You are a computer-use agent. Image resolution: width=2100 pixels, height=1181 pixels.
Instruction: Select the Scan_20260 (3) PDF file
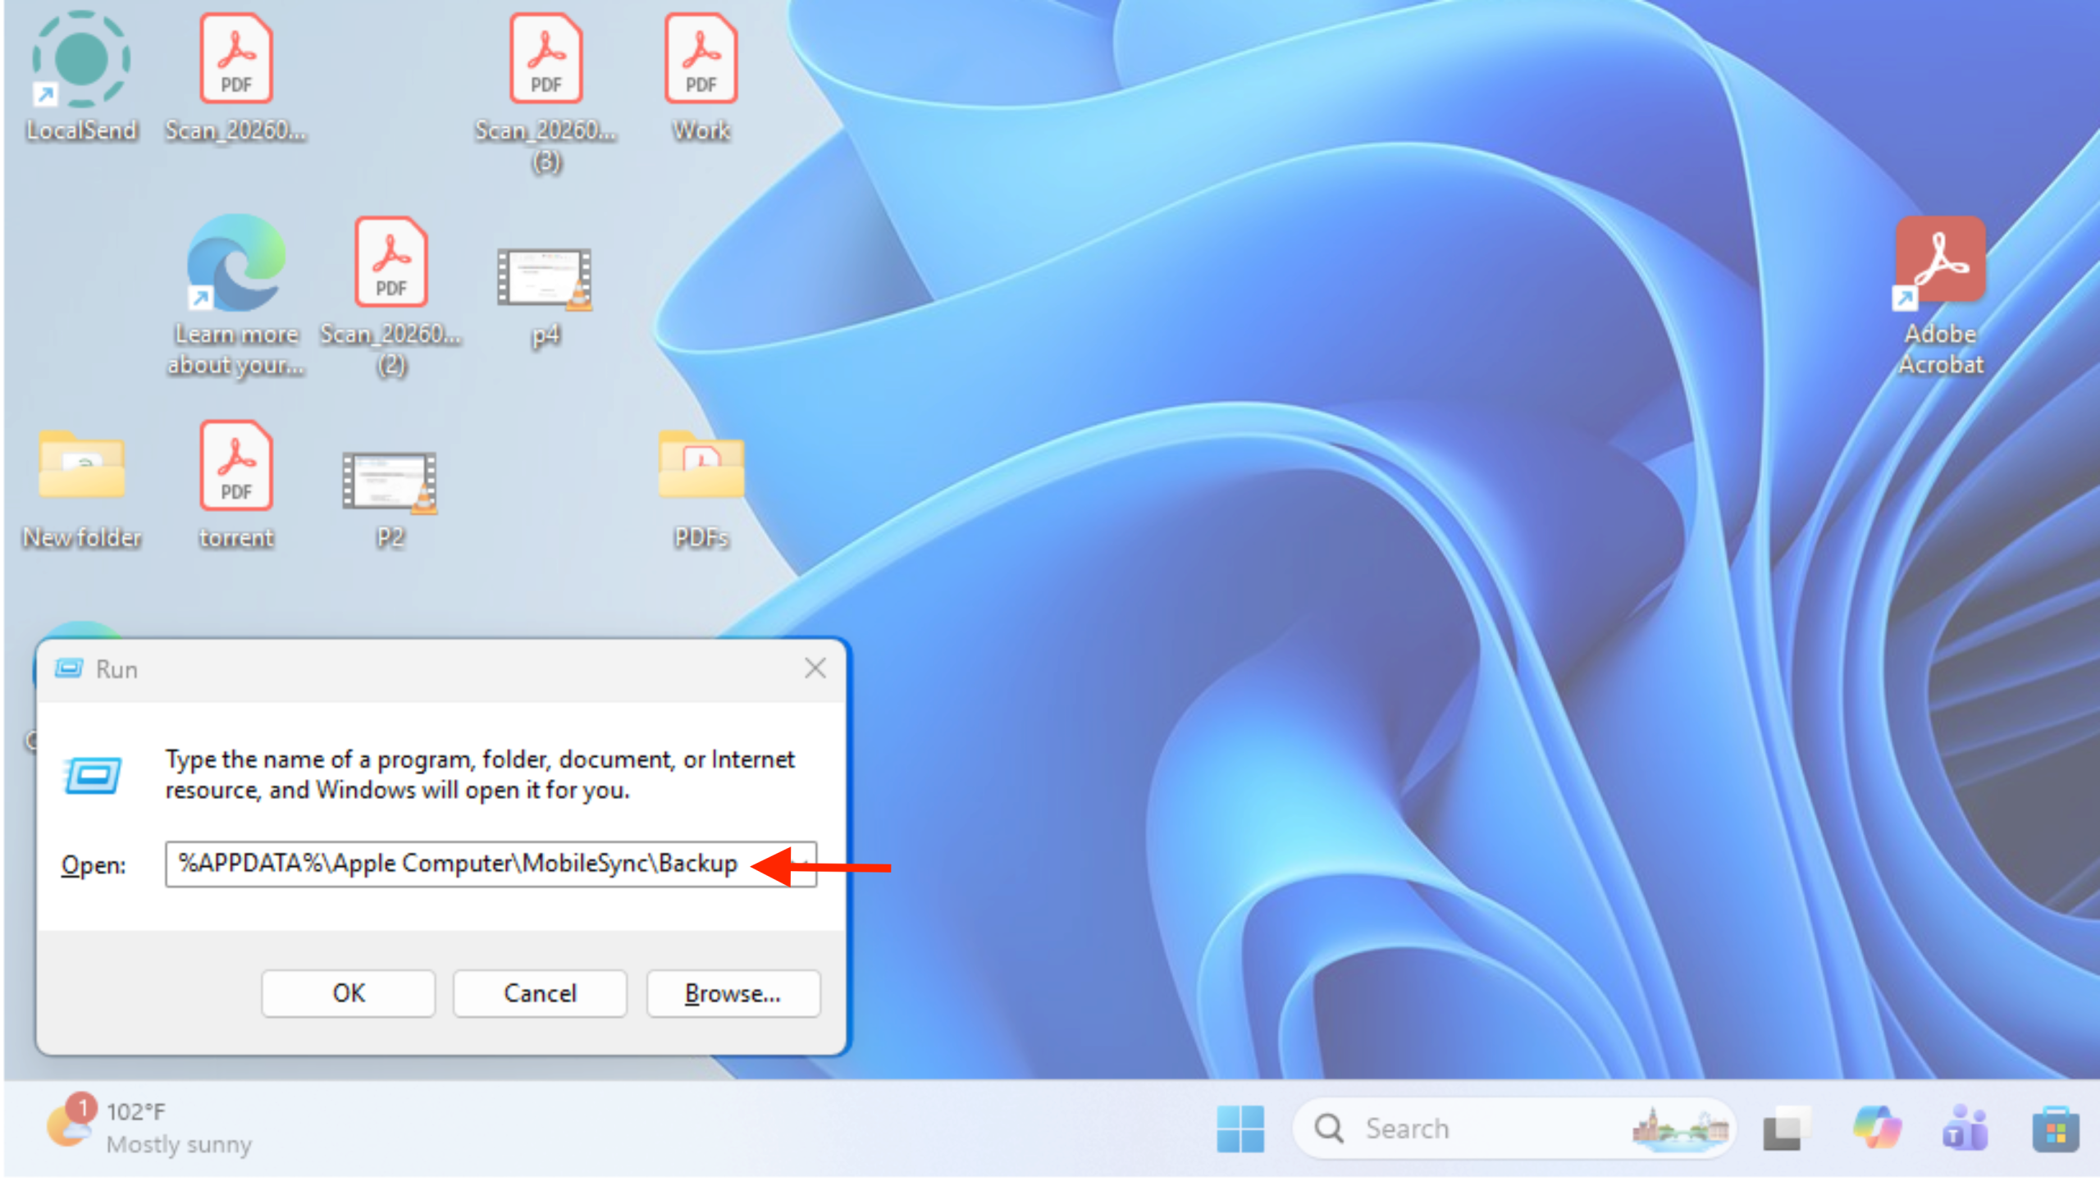coord(546,92)
